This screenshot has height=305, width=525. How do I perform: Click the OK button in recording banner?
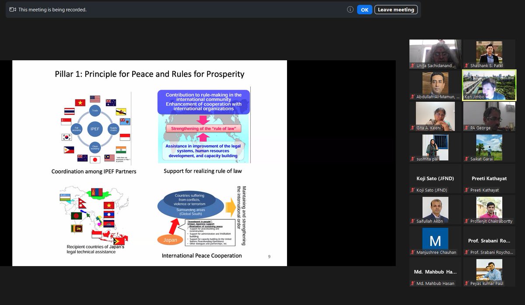[364, 10]
